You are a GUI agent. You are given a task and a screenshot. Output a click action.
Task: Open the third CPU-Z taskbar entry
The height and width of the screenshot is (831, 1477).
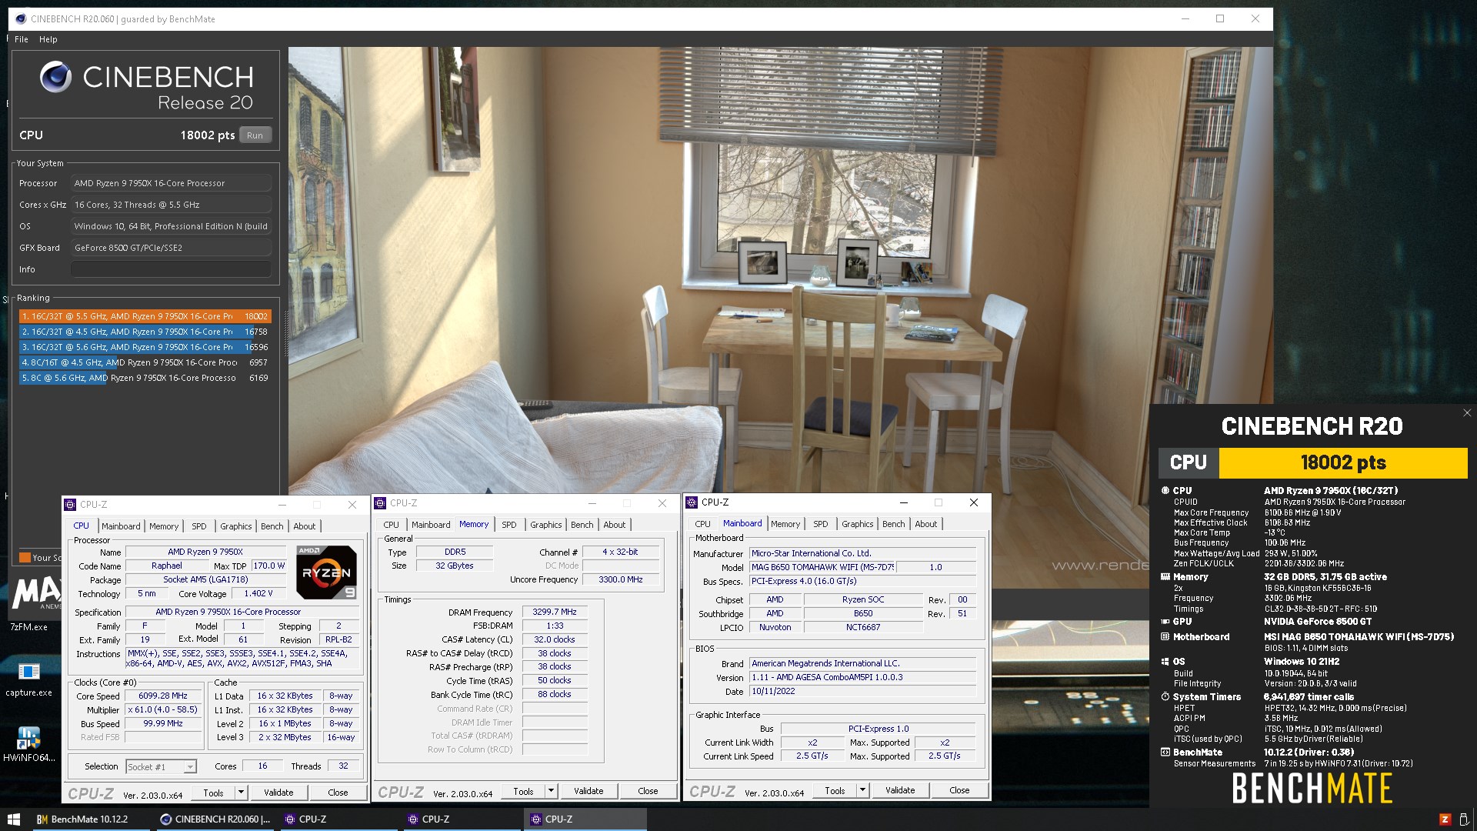click(585, 819)
